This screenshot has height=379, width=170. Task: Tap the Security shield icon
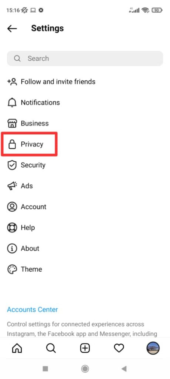coord(12,165)
